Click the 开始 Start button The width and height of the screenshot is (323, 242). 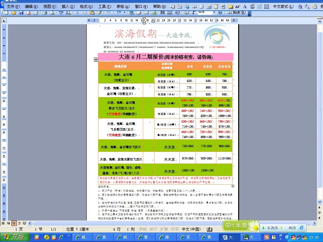pyautogui.click(x=15, y=237)
